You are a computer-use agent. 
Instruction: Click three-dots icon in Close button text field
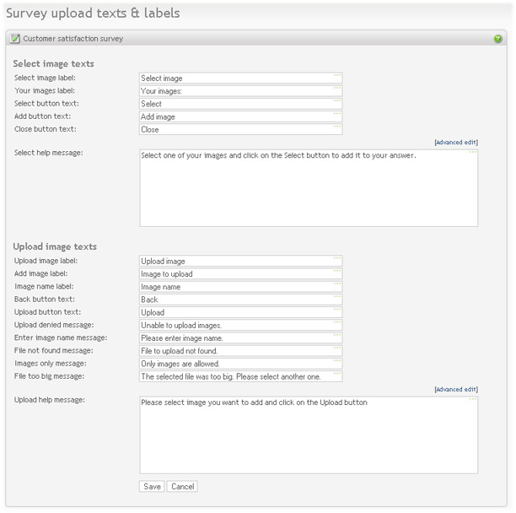click(337, 127)
